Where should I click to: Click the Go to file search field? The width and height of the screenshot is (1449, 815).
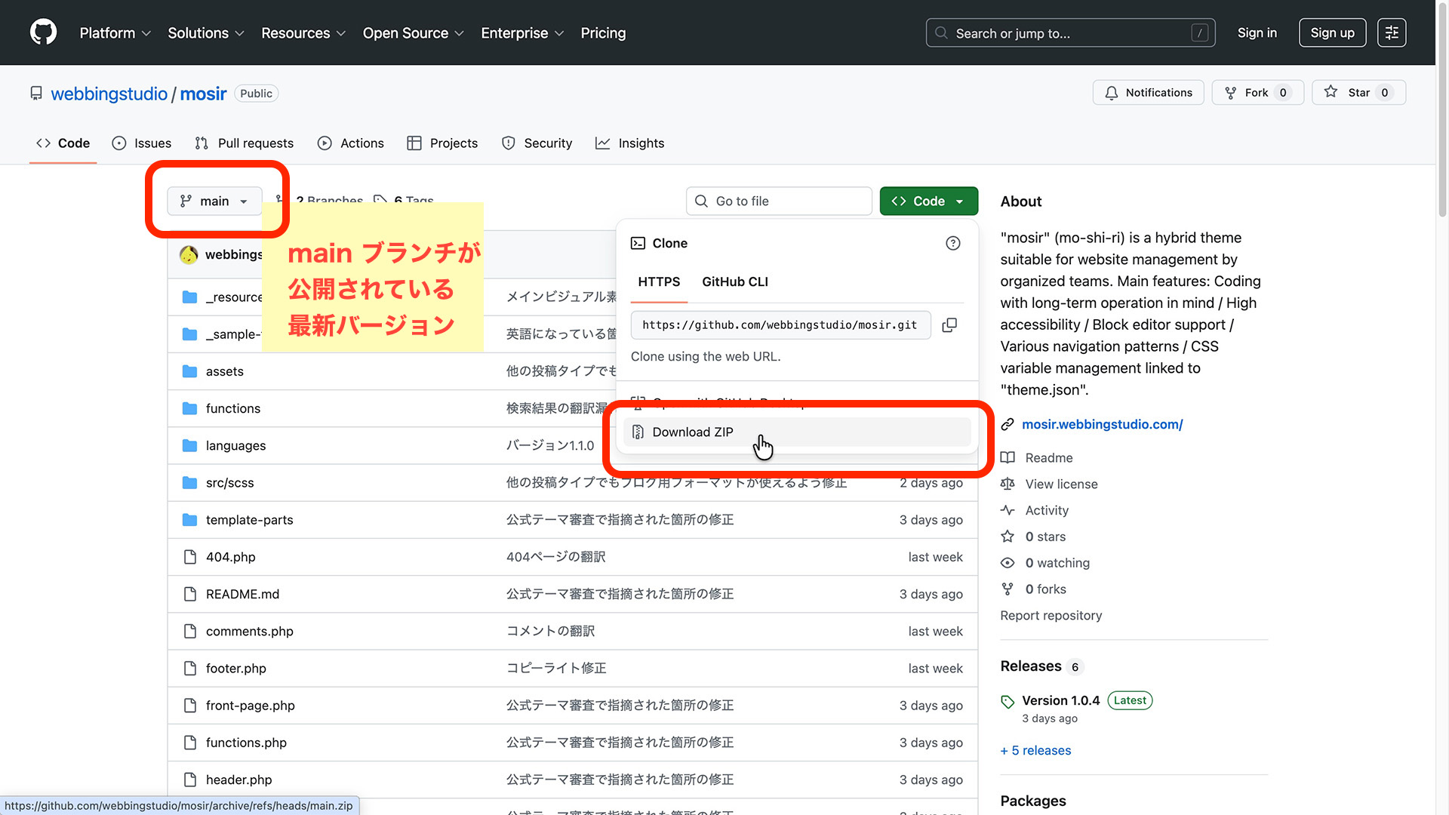(x=779, y=201)
